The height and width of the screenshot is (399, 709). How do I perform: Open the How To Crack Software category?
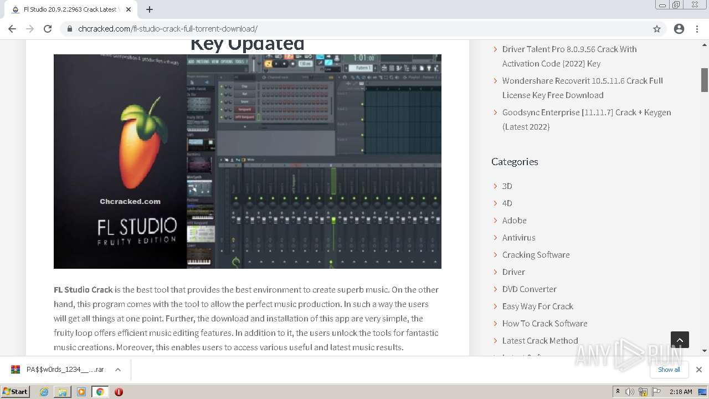point(544,324)
